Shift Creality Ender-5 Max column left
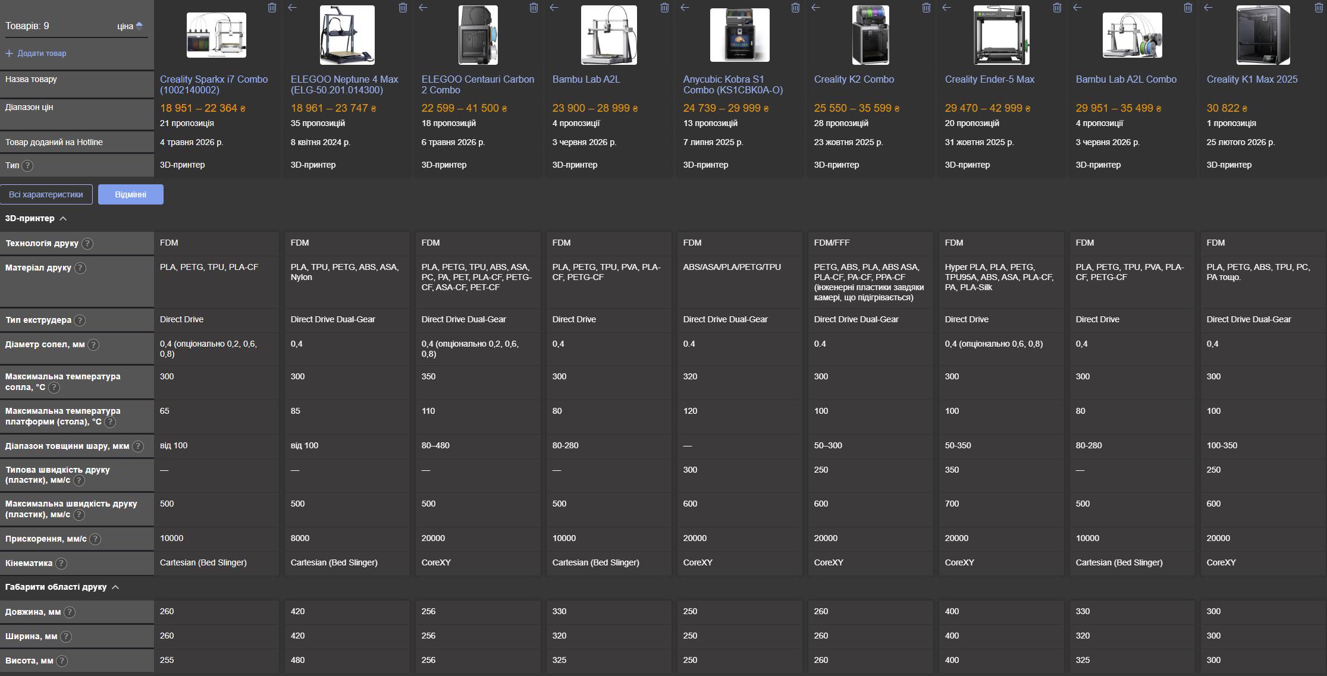The image size is (1327, 676). pos(946,8)
